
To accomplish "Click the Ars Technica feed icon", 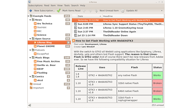I will point(35,23).
